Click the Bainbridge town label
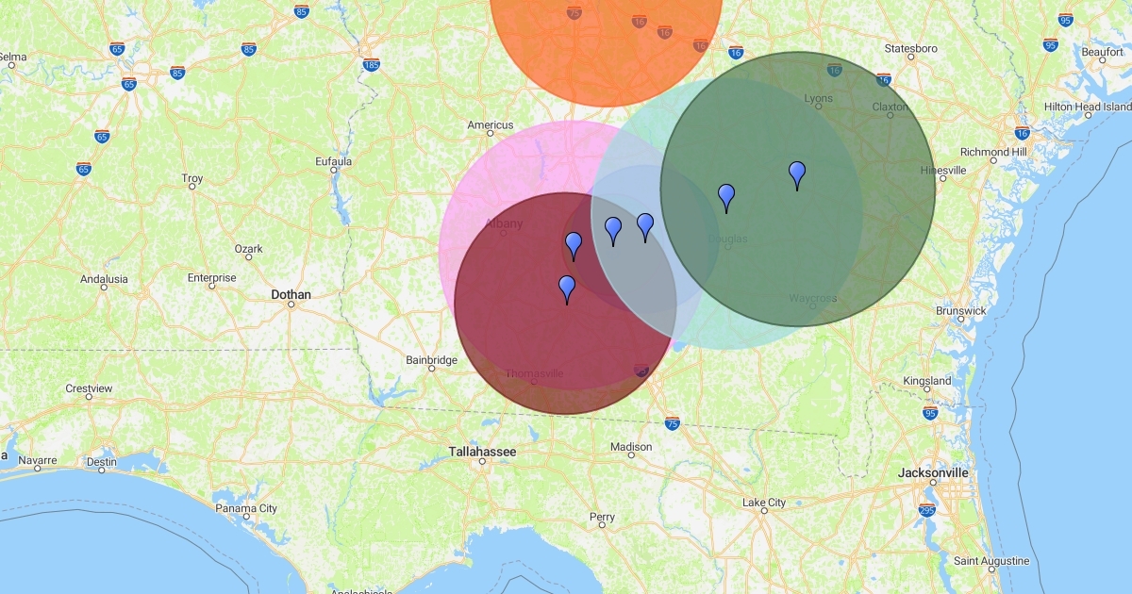The image size is (1132, 594). [431, 360]
